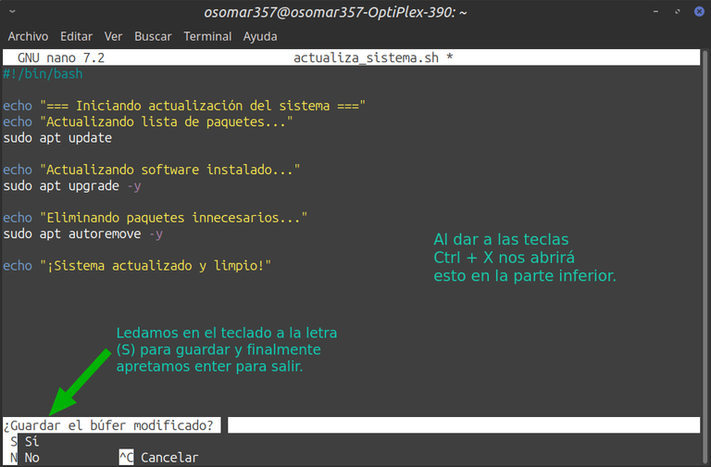Viewport: 711px width, 467px height.
Task: Click the '¿Guardar el búfer modificado?' prompt
Action: pos(108,425)
